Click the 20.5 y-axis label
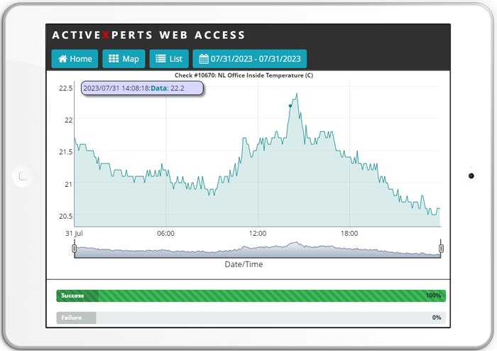Viewport: 497px width, 351px height. pos(65,216)
